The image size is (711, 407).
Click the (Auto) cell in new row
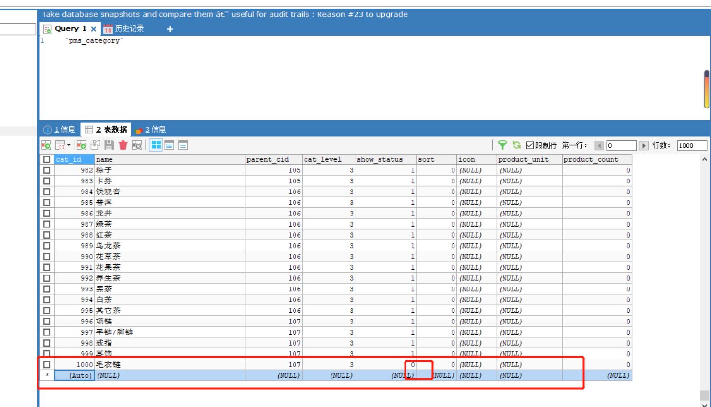point(74,375)
